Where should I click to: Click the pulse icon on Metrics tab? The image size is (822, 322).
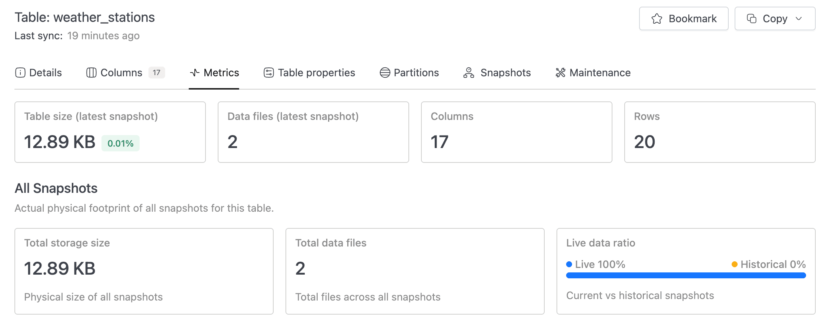click(194, 73)
